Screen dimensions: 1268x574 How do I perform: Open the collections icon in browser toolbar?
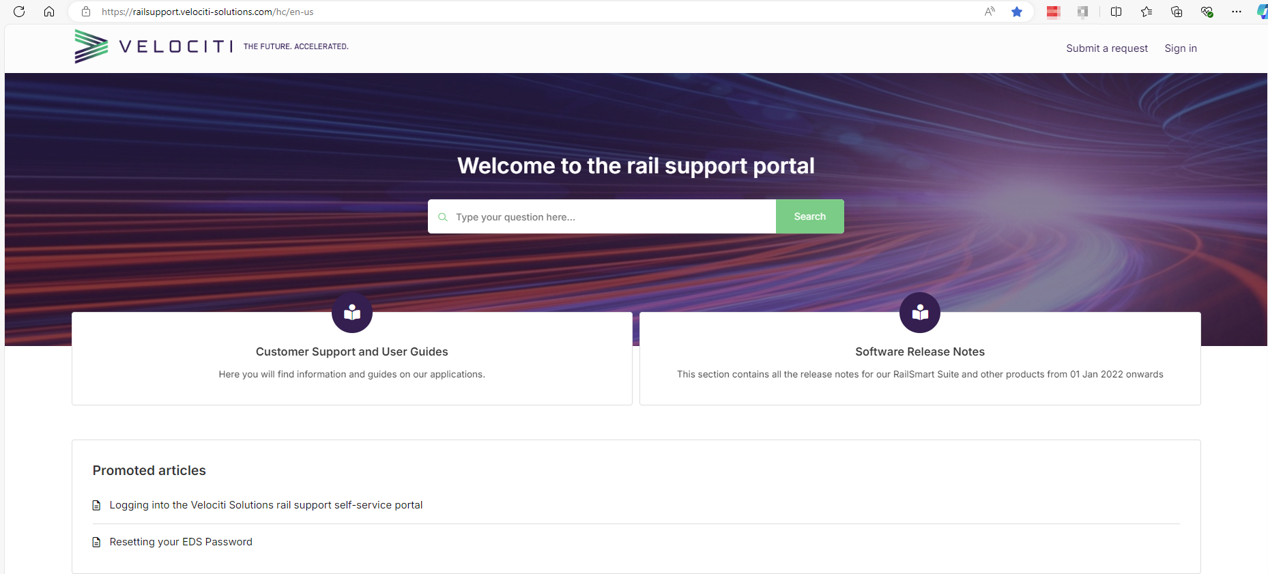[x=1177, y=12]
